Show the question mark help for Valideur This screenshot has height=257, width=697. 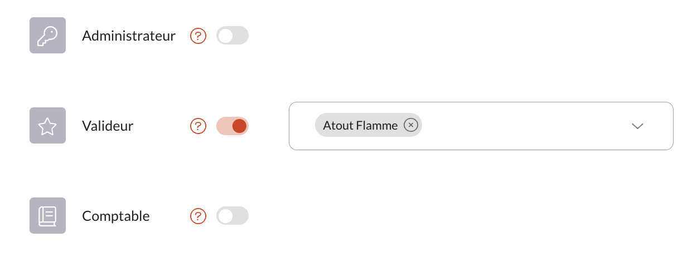point(198,126)
